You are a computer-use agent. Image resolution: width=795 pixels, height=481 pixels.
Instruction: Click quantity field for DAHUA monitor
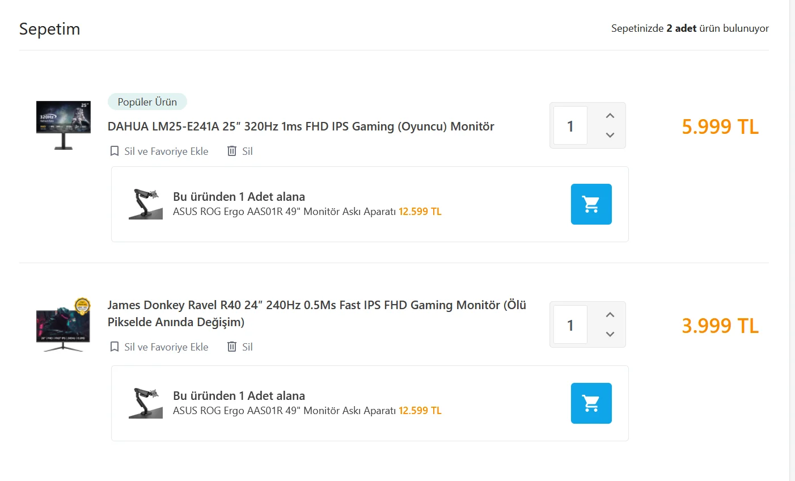click(570, 125)
